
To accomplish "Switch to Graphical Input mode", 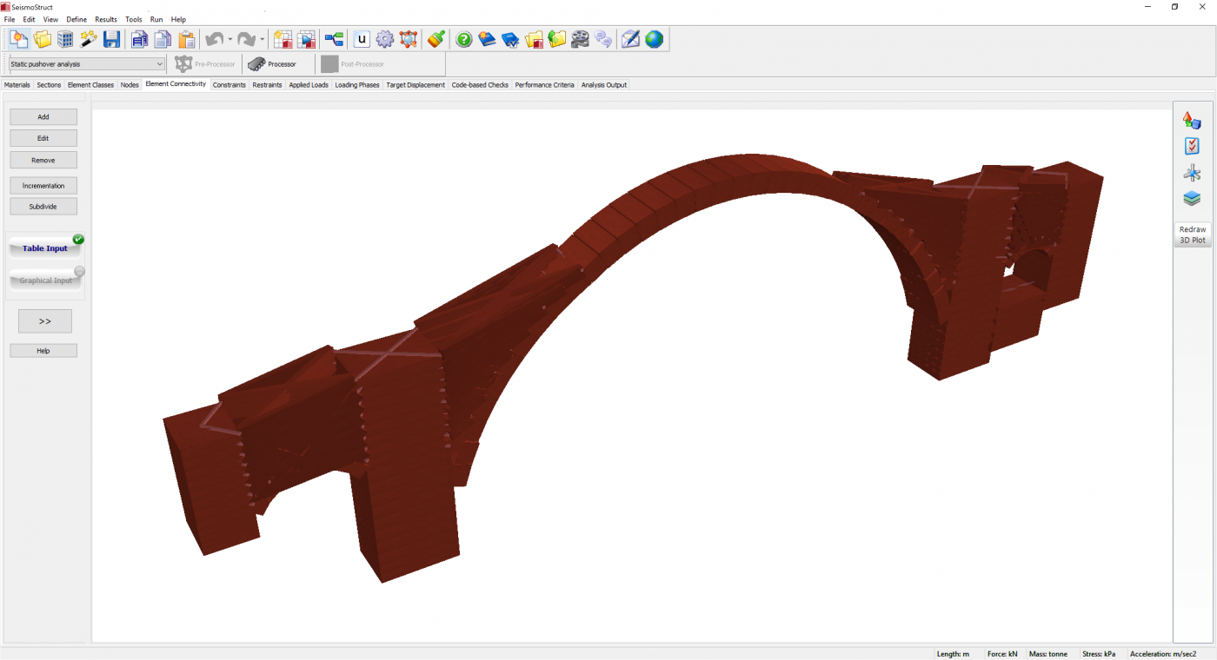I will tap(45, 280).
